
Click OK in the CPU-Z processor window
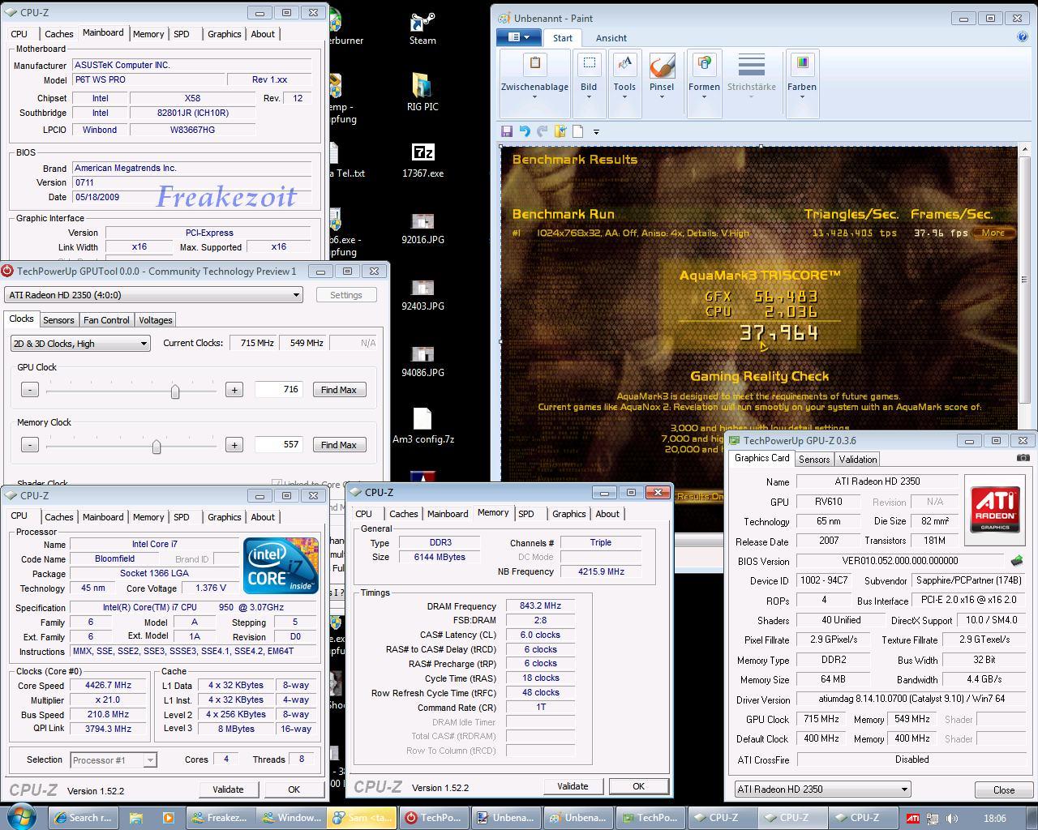pyautogui.click(x=294, y=789)
